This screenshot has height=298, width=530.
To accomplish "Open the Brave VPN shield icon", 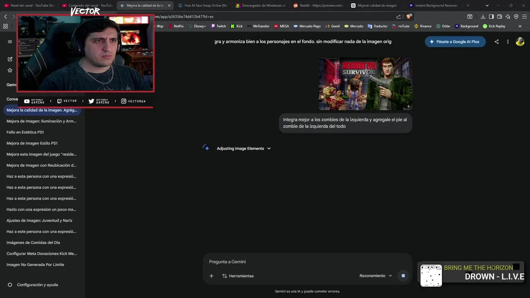I will [516, 17].
